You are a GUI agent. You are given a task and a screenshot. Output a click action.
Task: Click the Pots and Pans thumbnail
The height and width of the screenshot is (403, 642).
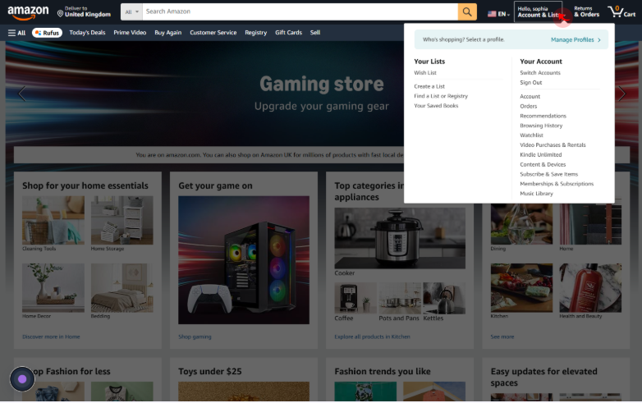coord(400,298)
